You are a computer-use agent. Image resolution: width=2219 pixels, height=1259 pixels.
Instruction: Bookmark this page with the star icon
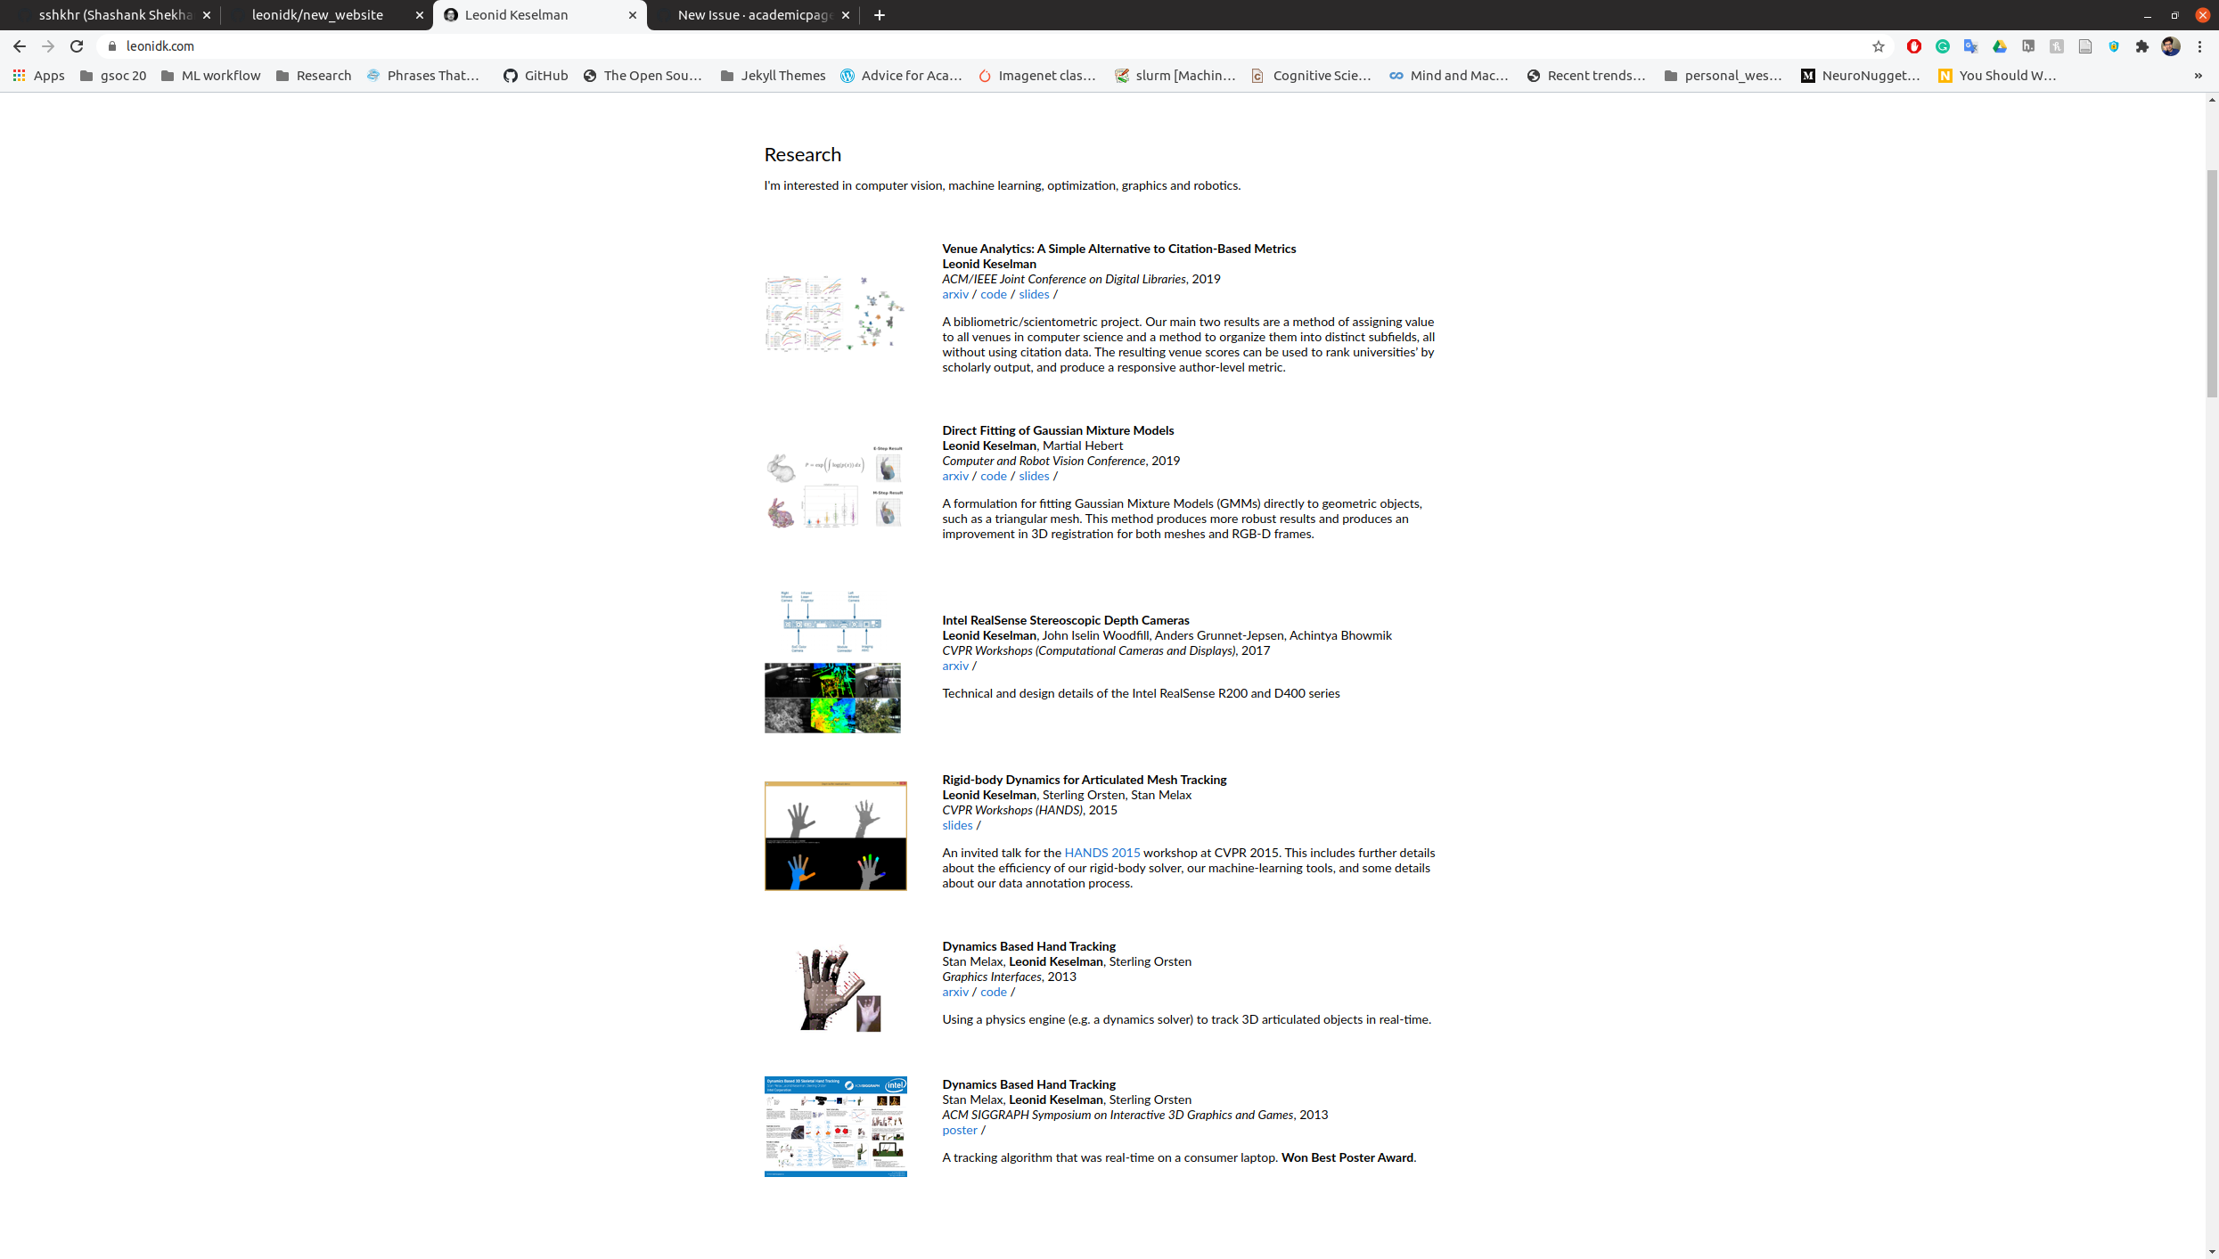click(1878, 45)
